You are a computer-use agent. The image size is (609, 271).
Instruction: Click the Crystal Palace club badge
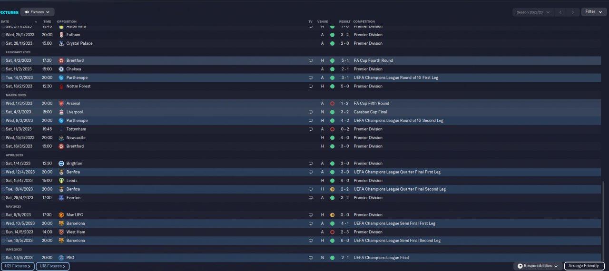tap(61, 43)
